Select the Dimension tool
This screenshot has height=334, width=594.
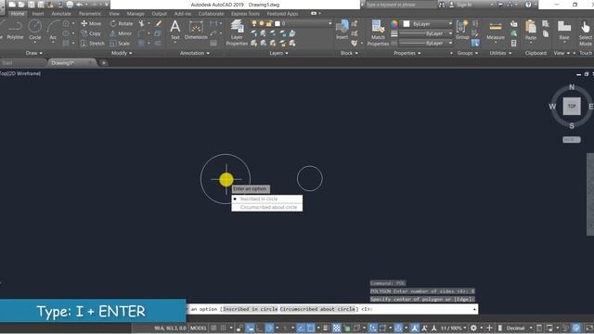click(x=196, y=31)
